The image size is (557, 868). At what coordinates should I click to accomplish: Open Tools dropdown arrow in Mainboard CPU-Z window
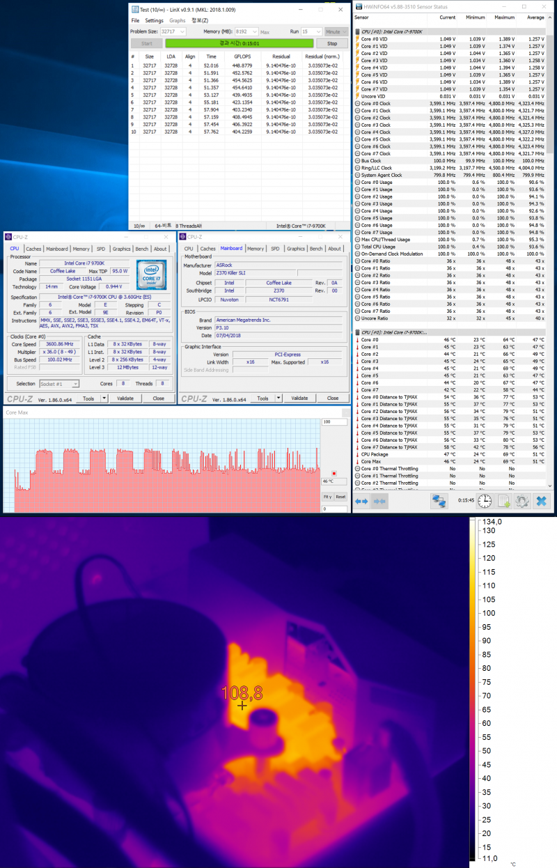point(278,398)
